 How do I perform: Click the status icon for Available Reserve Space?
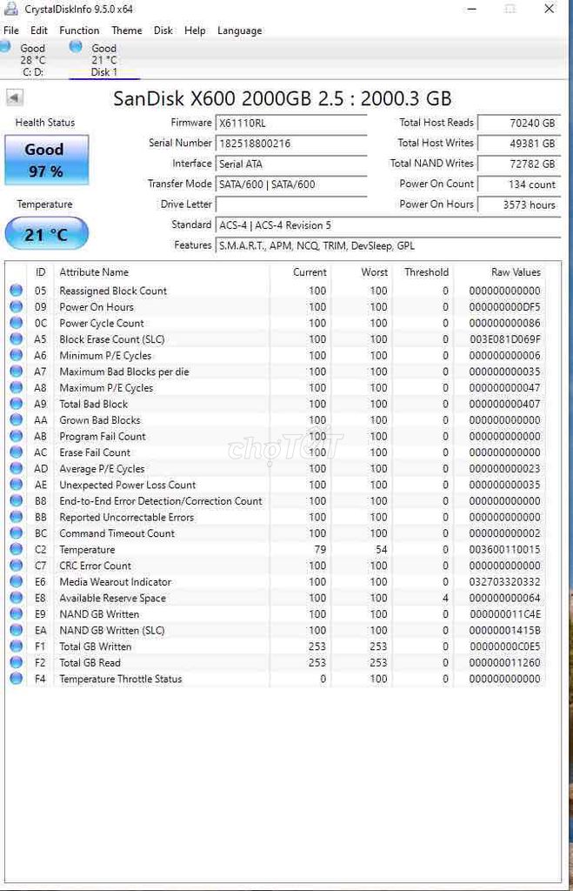click(16, 598)
